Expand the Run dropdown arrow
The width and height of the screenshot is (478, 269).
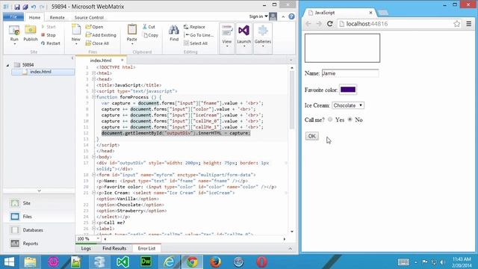tap(14, 44)
